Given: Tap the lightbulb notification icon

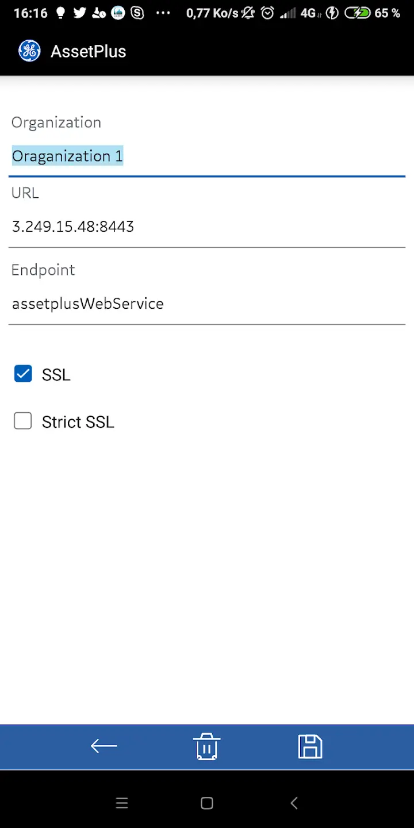Looking at the screenshot, I should tap(60, 13).
